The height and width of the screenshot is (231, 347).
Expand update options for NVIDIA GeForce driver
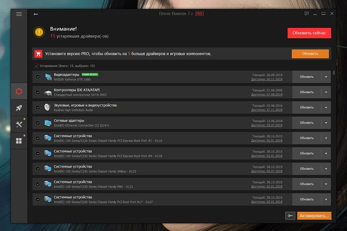click(x=326, y=77)
